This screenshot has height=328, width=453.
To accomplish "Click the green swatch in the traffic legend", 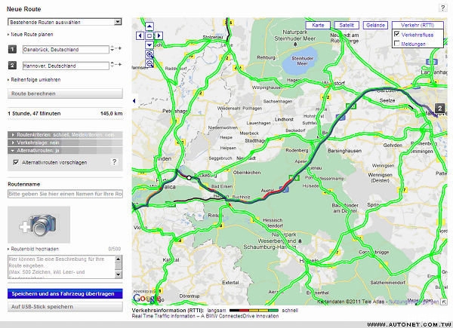I will tap(273, 311).
